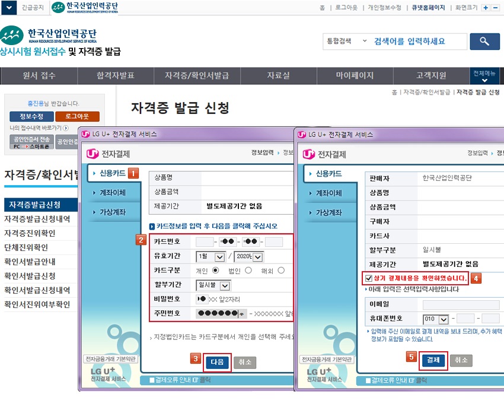This screenshot has width=504, height=404.
Task: Click the magnifier search button
Action: (484, 42)
